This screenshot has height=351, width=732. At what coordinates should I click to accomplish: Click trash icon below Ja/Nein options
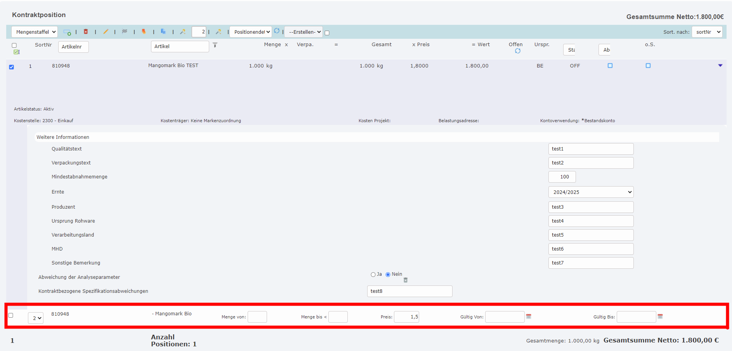[406, 280]
